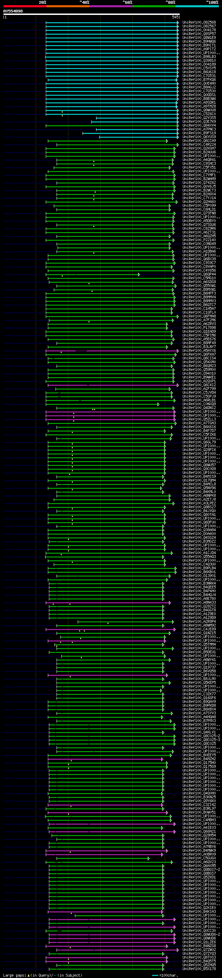
Task: Select the UniRef100_Q0E4H0 label
Action: [x=199, y=84]
